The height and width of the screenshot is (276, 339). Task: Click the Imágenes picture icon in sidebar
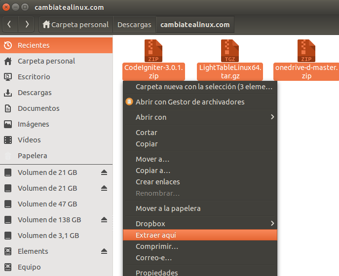click(x=8, y=124)
